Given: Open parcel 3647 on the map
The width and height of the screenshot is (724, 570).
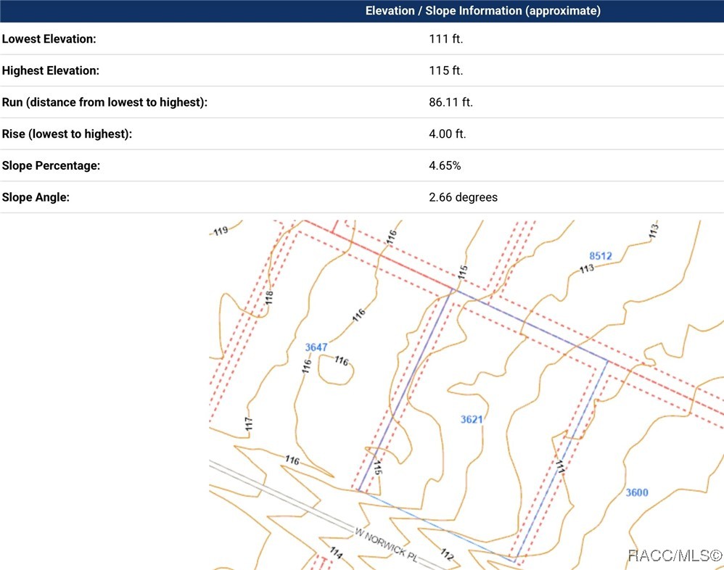Looking at the screenshot, I should pos(316,347).
